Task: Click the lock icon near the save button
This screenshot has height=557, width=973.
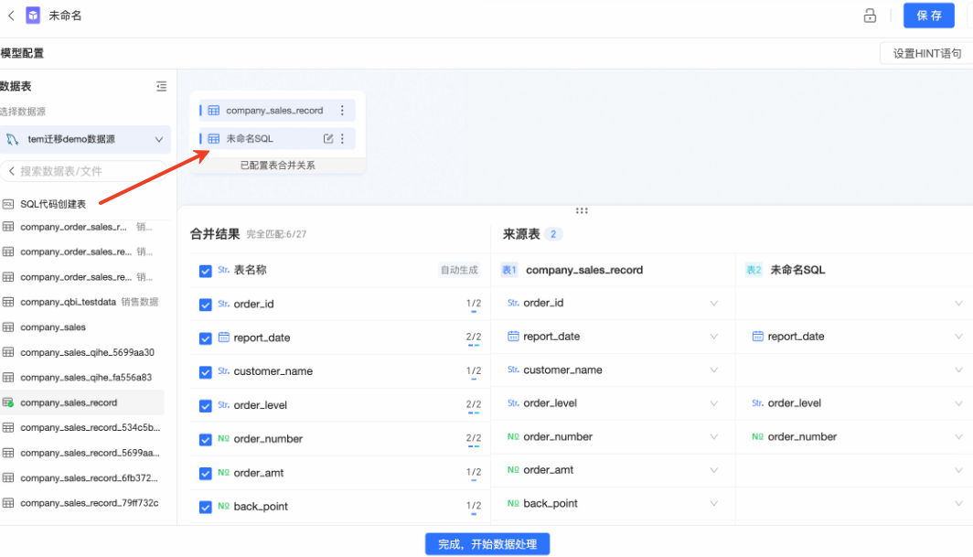Action: (870, 16)
